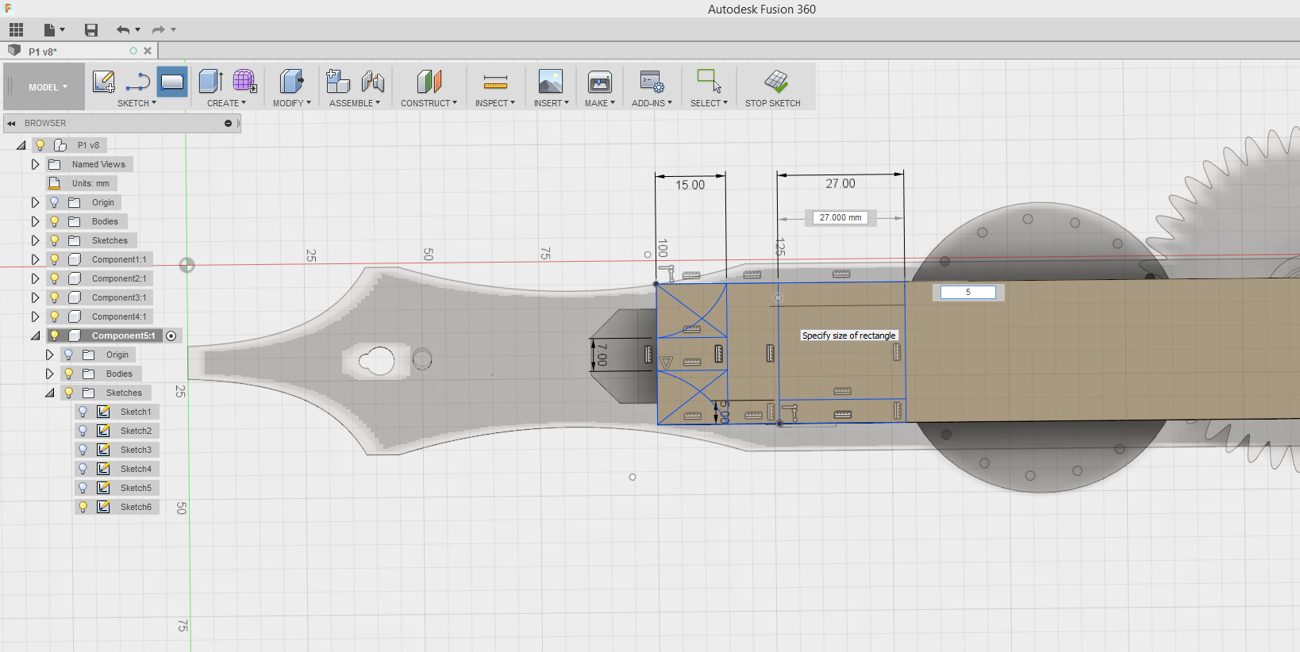
Task: Select Sketch4 in the browser tree
Action: pyautogui.click(x=136, y=469)
